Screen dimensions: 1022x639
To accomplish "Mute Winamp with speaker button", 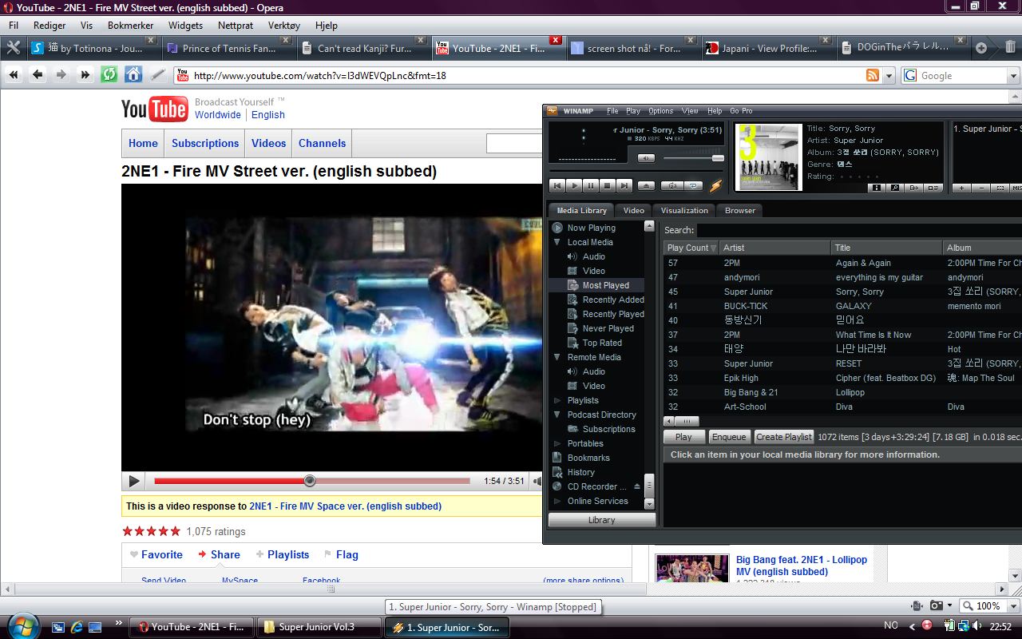I will tap(645, 158).
